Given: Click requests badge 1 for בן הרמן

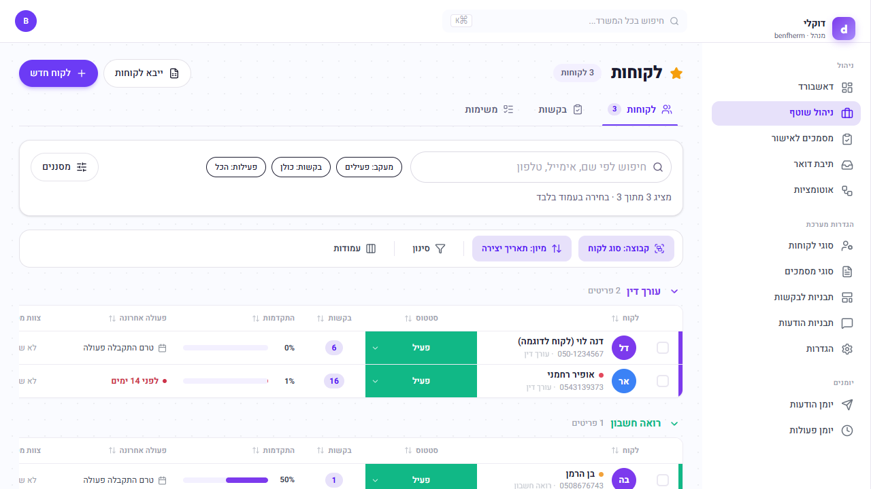Looking at the screenshot, I should pos(334,480).
